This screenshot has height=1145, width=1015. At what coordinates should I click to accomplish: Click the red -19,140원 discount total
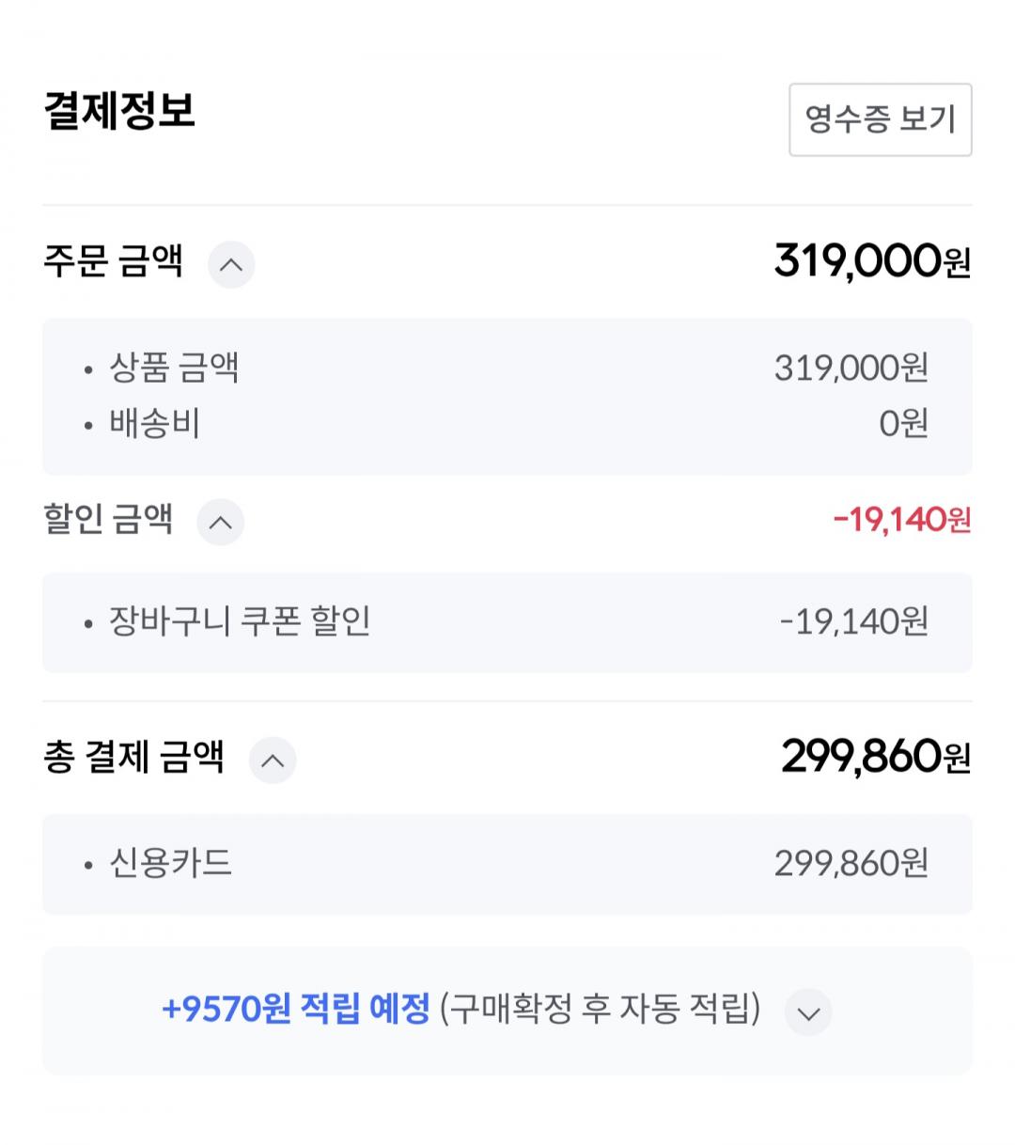point(901,519)
